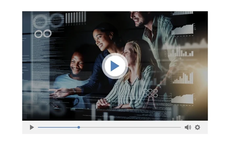Mute the video with the speaker icon
The height and width of the screenshot is (145, 230).
188,127
